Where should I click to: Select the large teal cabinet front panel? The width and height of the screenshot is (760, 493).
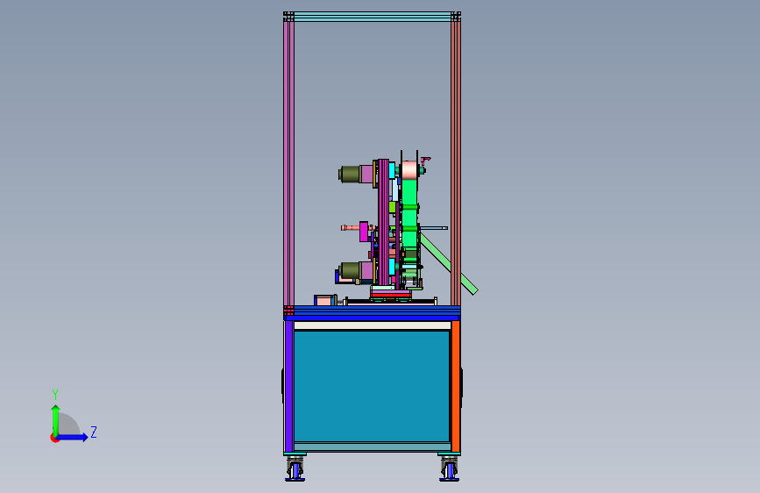click(x=372, y=387)
